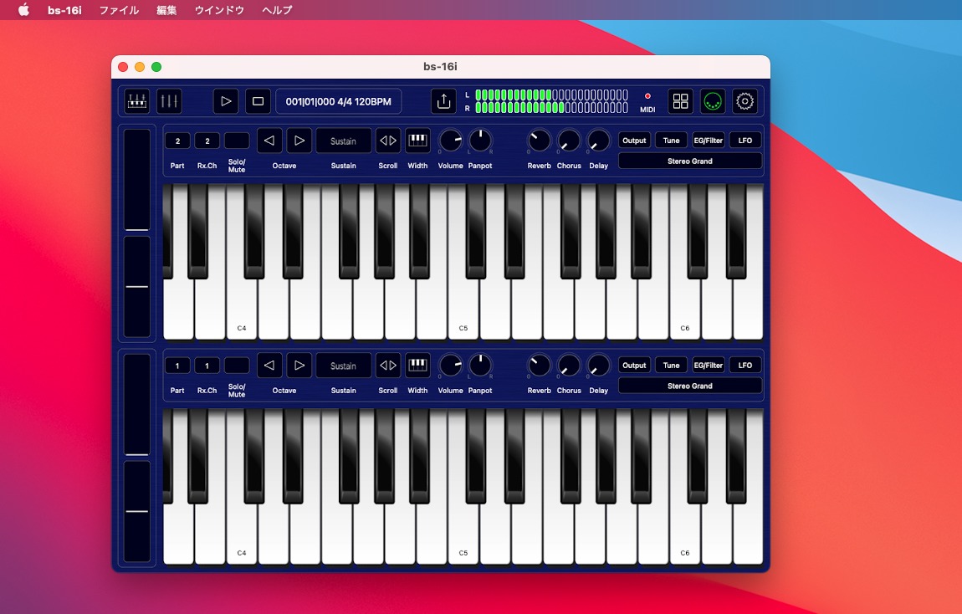Toggle Scroll arrows on the upper keyboard
962x614 pixels.
point(388,141)
